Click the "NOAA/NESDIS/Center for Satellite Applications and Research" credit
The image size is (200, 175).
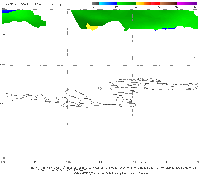112,173
